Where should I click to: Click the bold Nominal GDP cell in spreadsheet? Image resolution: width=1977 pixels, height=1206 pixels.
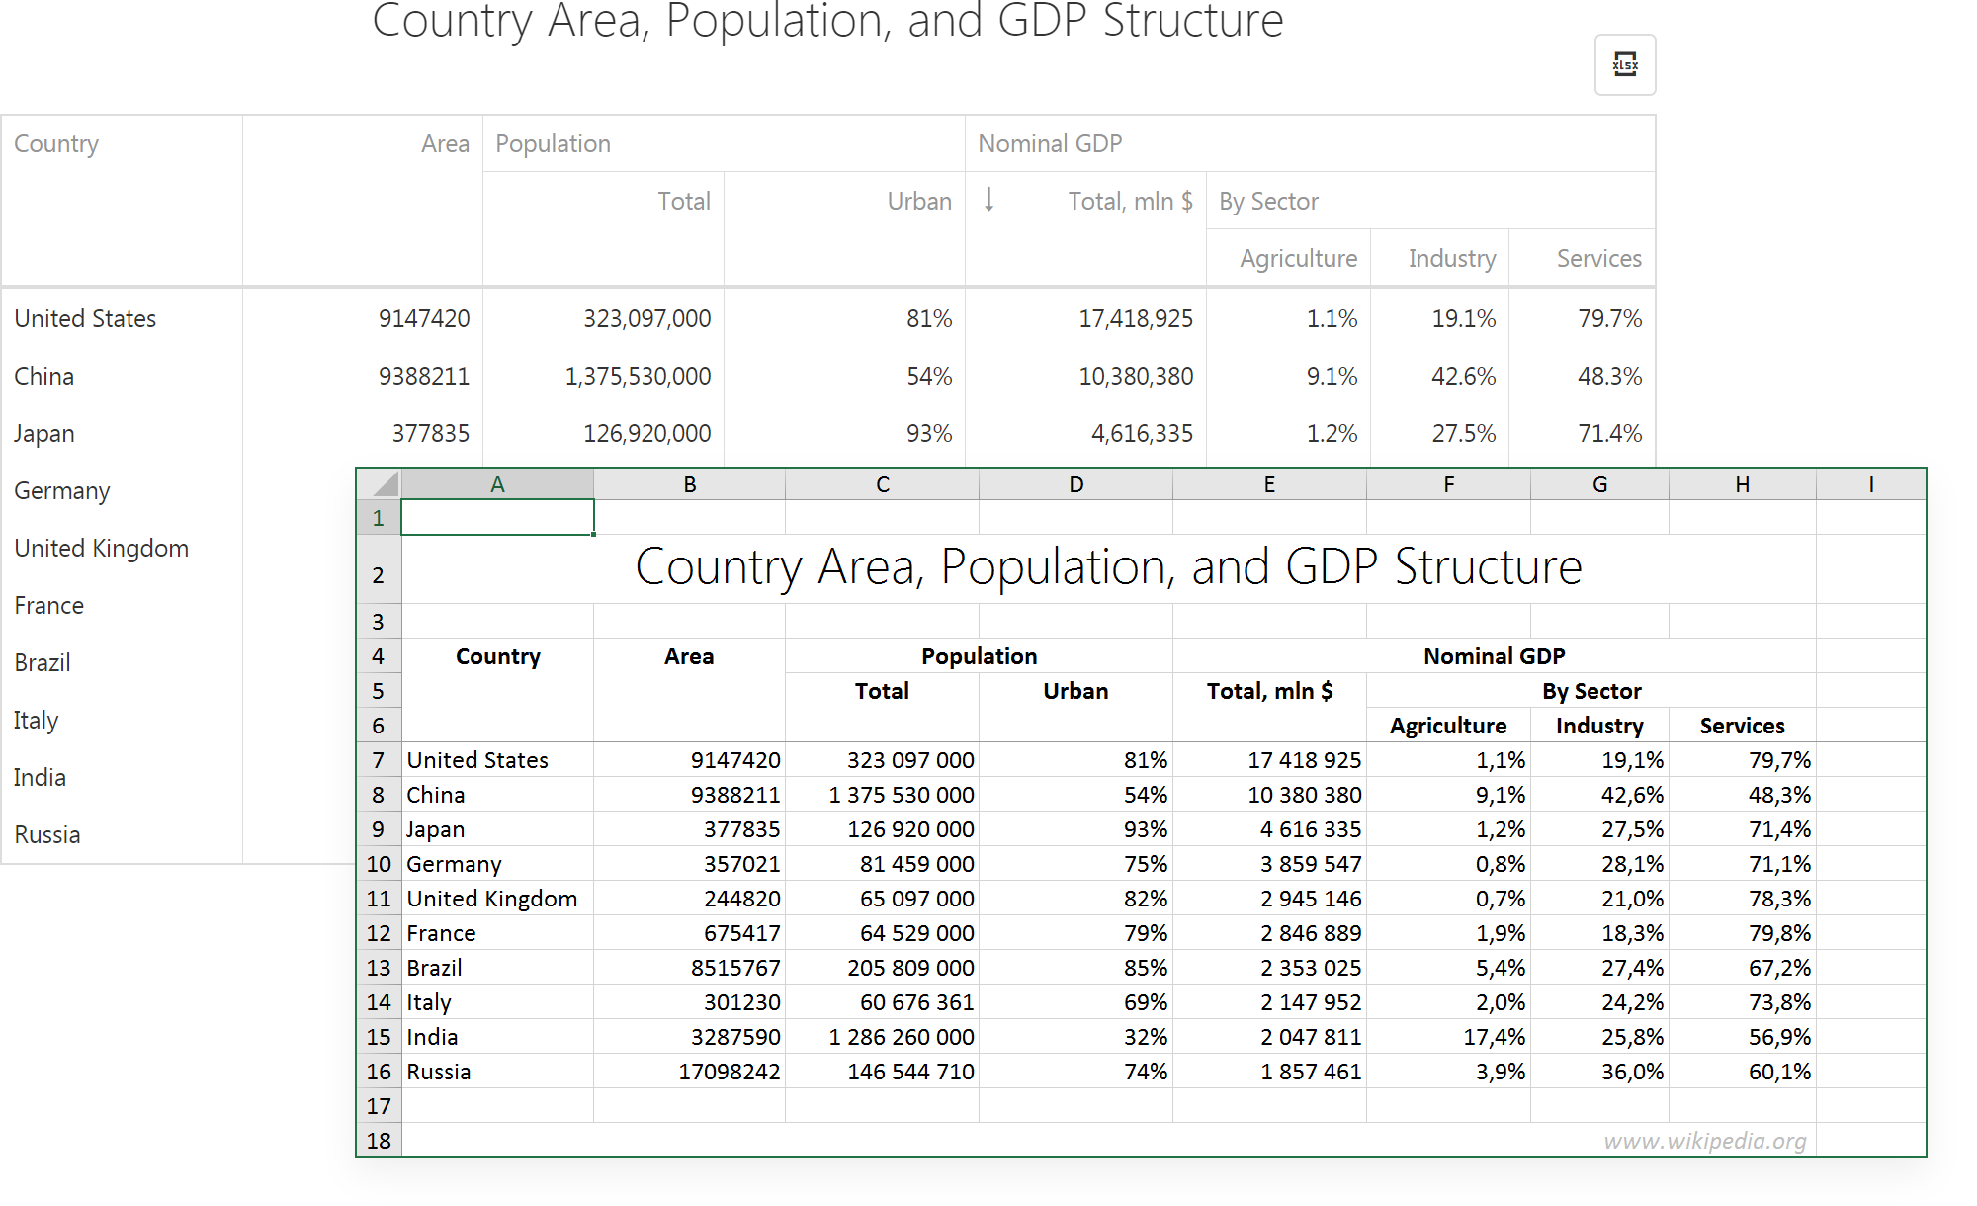click(1494, 655)
